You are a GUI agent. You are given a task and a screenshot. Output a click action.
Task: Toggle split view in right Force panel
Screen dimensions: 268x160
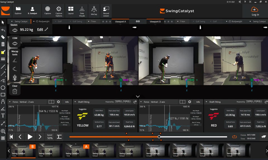[182, 102]
